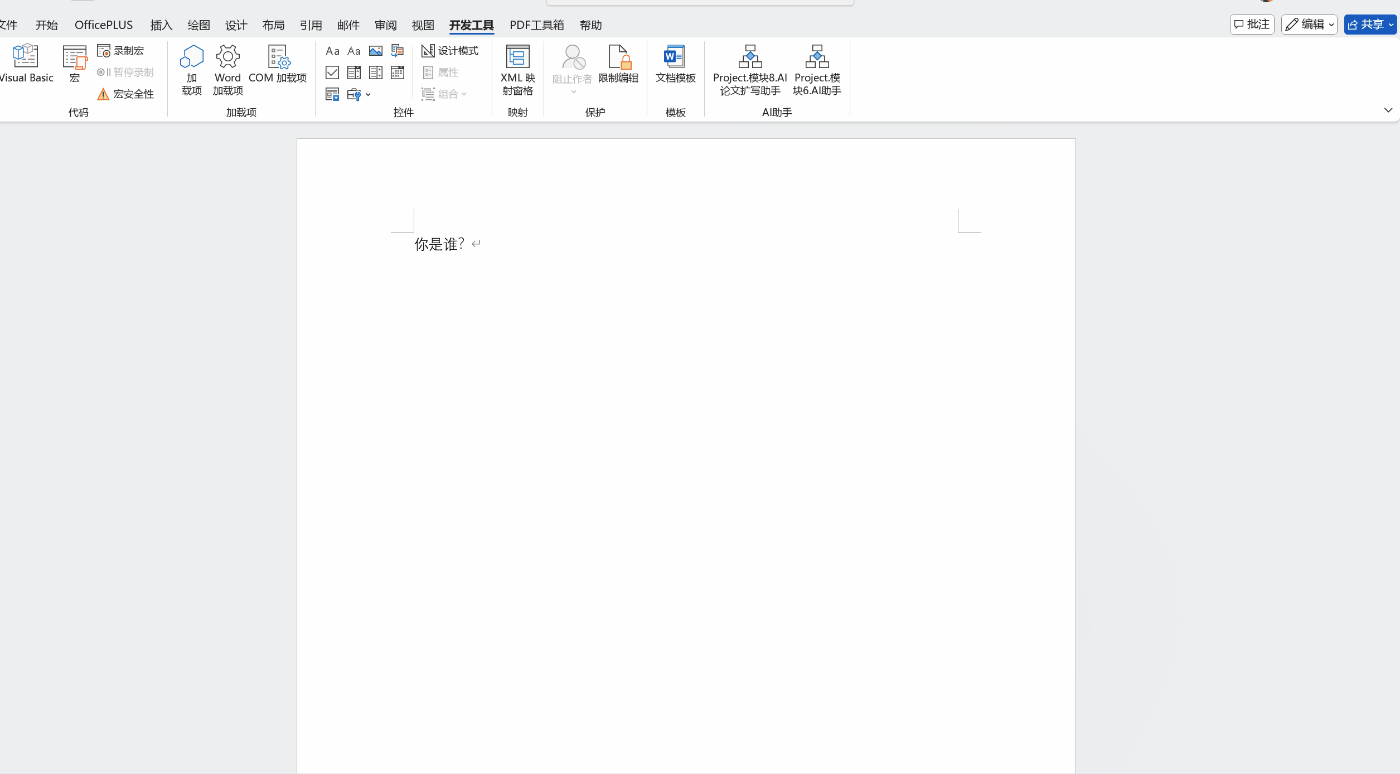Insert a combo box content control
Viewport: 1400px width, 774px height.
(x=354, y=72)
